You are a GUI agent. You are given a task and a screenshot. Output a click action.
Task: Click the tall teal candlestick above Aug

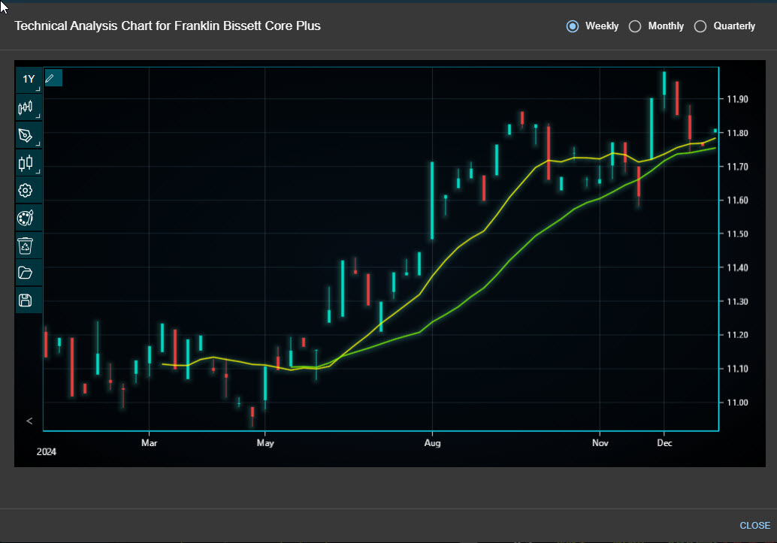tap(432, 201)
